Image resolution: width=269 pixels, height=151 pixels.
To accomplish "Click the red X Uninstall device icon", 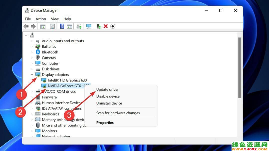I will (106, 26).
